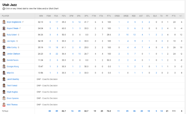Open Jarrell Brantley player link

tap(13, 79)
